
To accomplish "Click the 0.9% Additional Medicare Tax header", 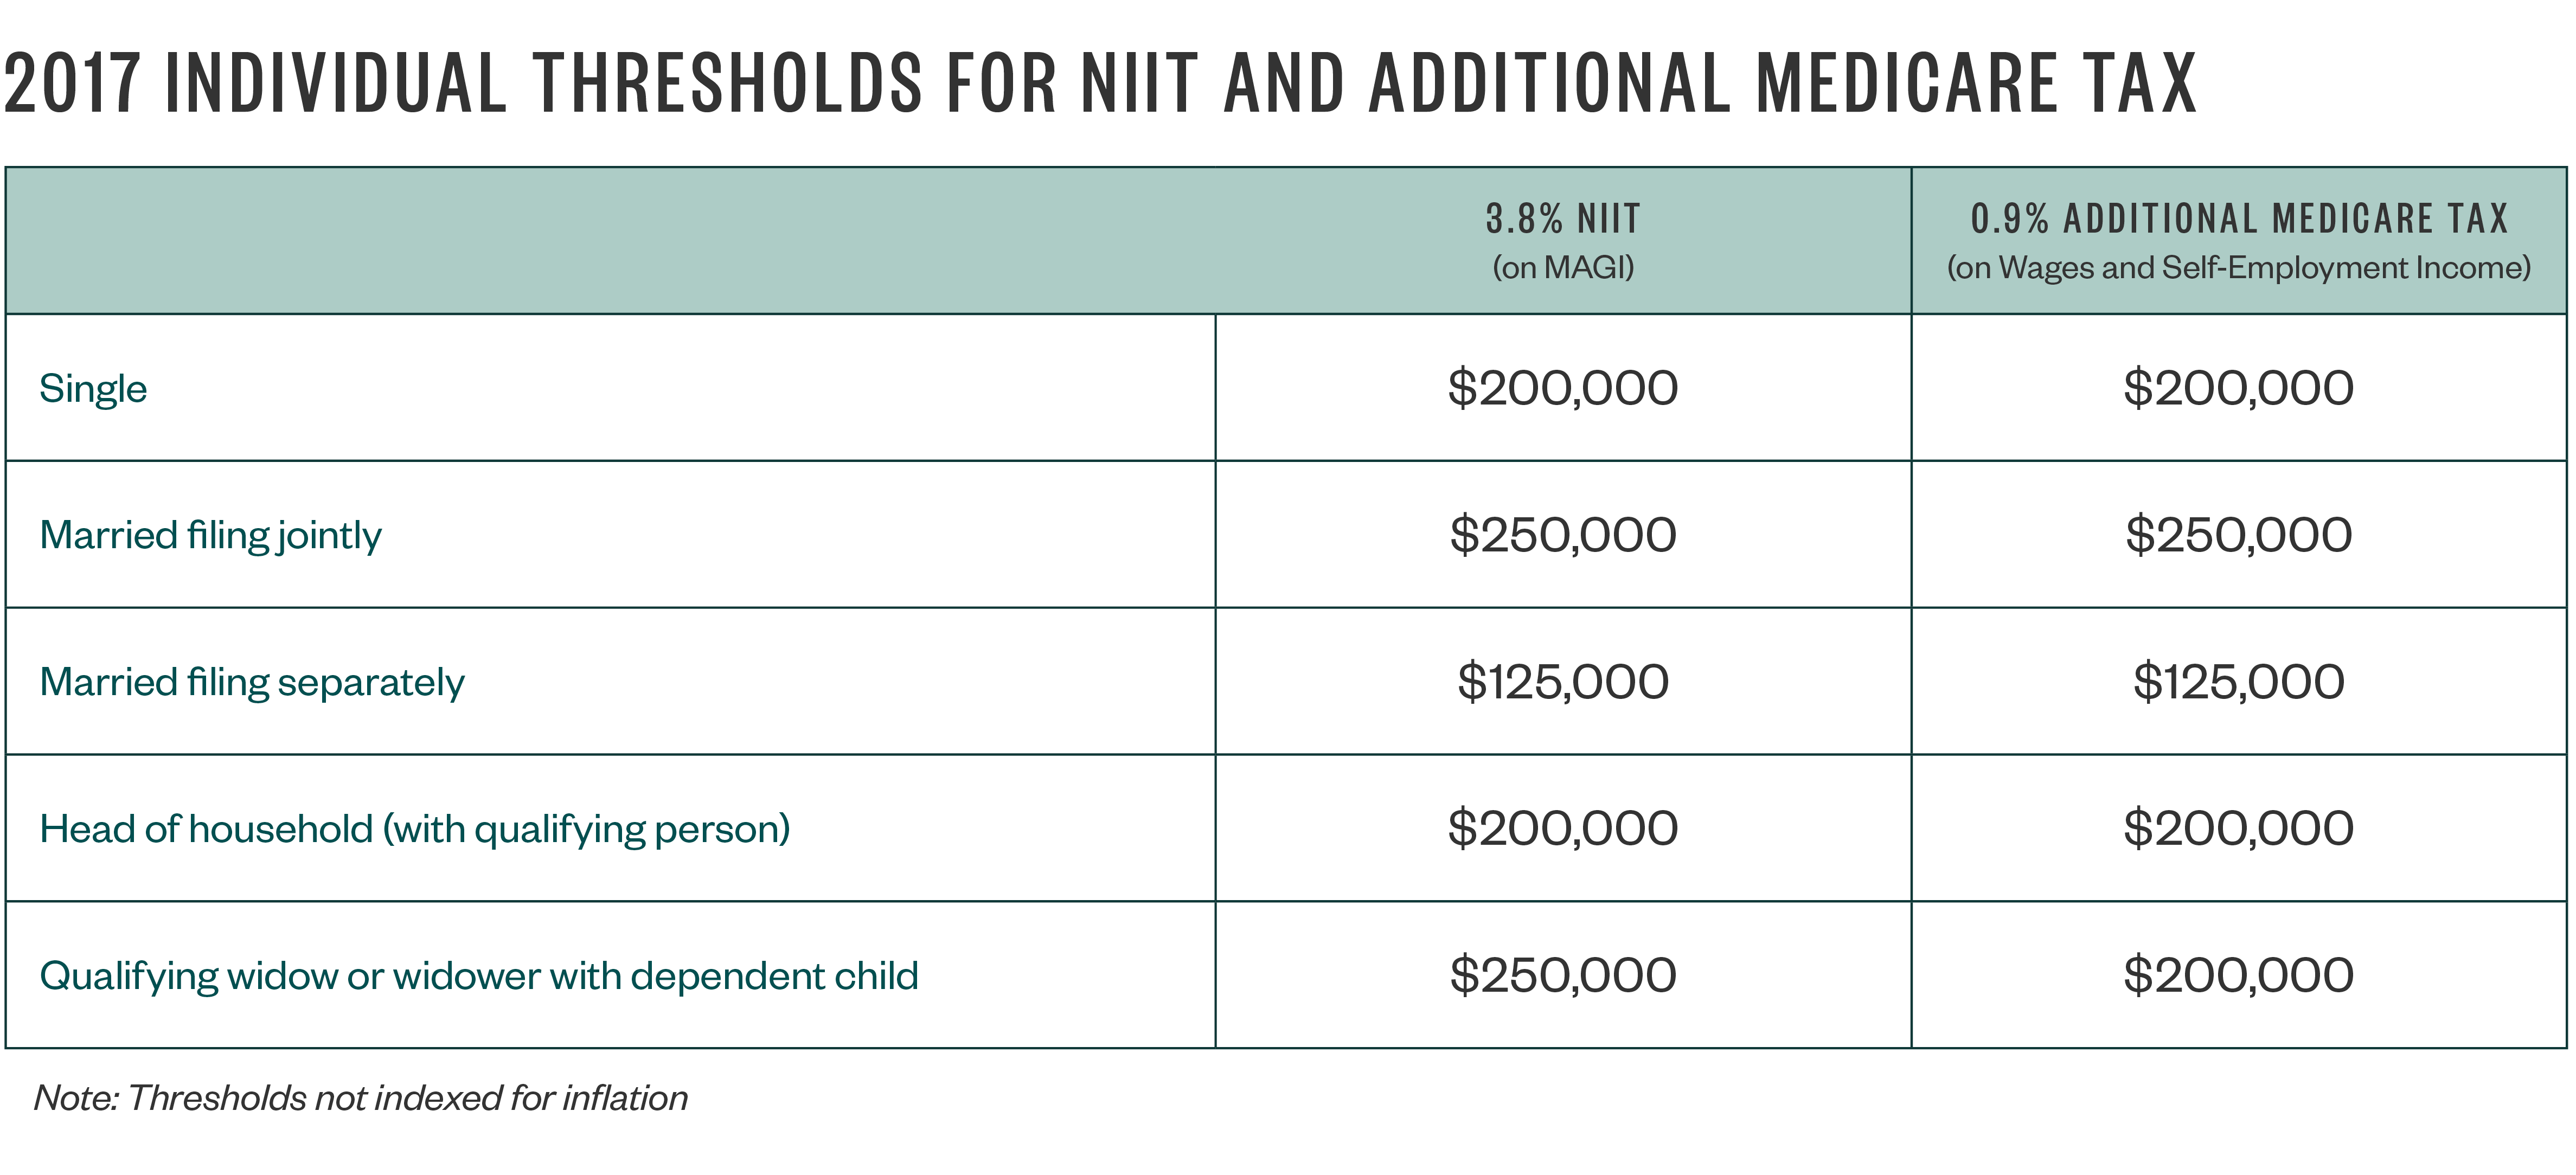I will click(x=2238, y=219).
